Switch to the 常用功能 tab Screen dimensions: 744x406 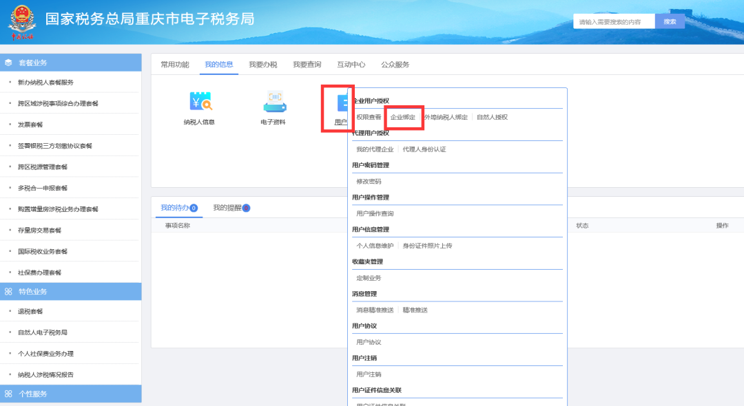coord(174,65)
